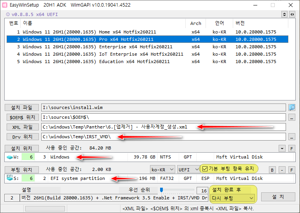Open the install location dropdown arrow button

tap(282, 148)
